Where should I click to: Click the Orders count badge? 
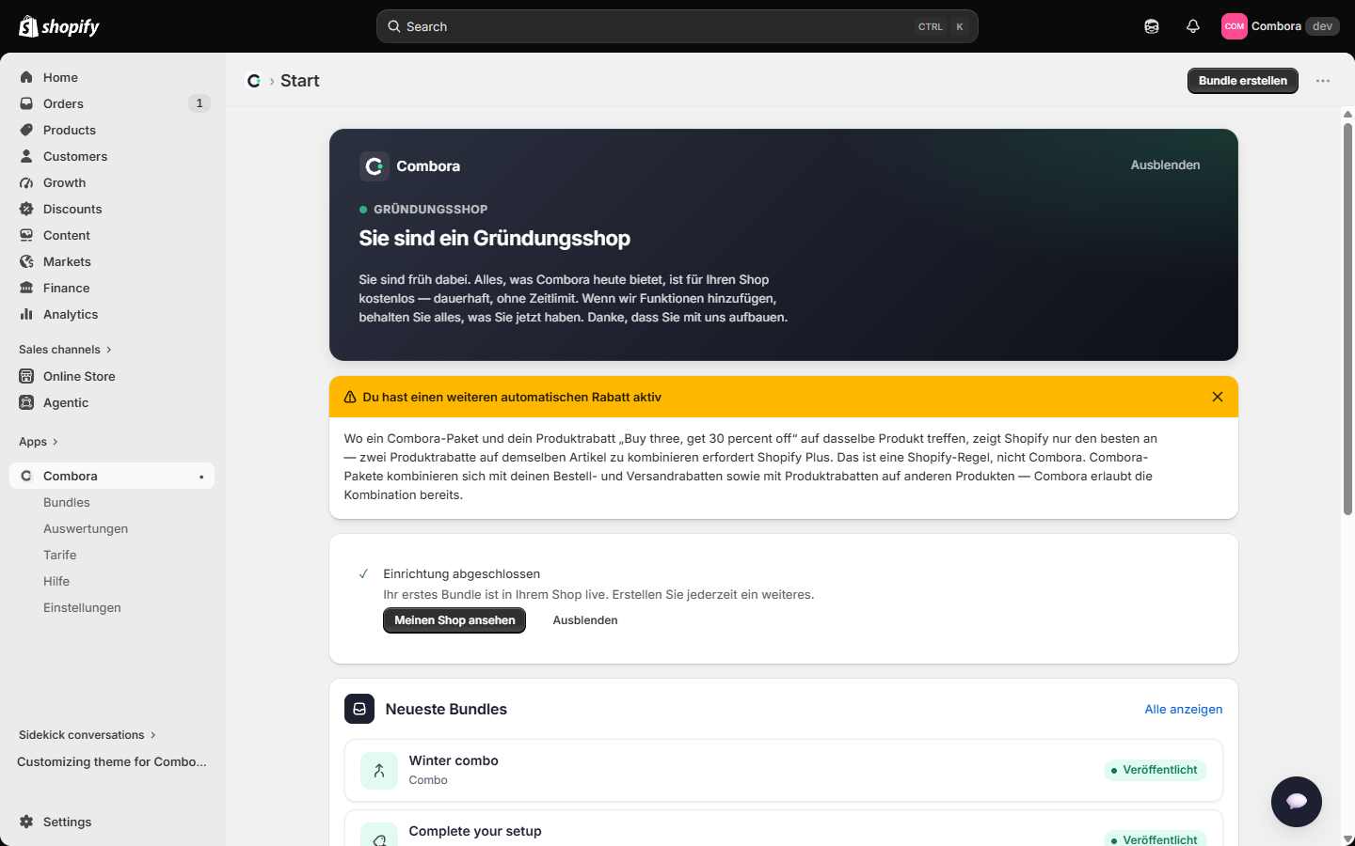tap(199, 103)
